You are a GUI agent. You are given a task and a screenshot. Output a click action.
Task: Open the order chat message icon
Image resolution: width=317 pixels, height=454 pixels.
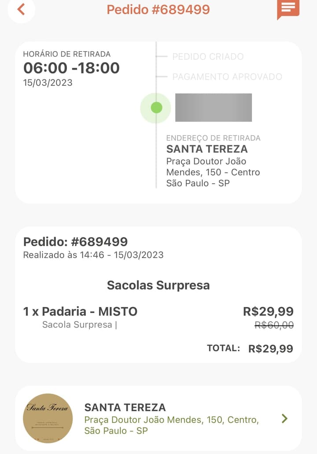click(288, 8)
